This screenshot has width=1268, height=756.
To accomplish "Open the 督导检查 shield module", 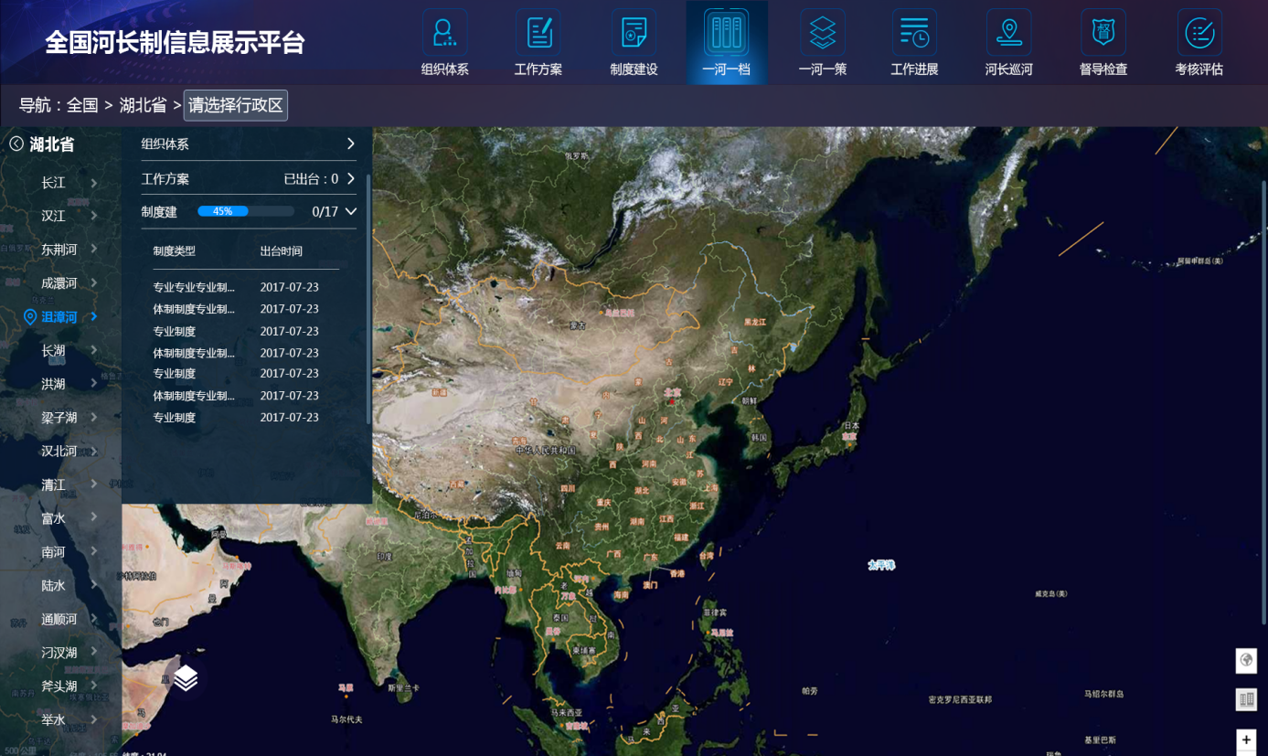I will pyautogui.click(x=1103, y=43).
